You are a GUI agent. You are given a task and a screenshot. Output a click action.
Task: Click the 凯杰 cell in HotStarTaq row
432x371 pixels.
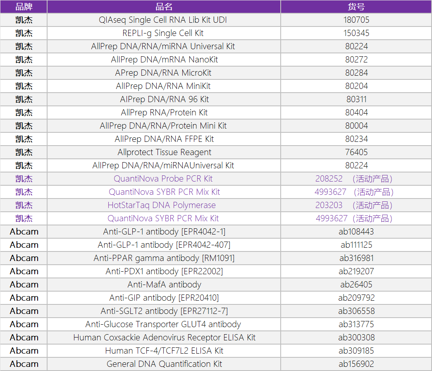pyautogui.click(x=24, y=205)
